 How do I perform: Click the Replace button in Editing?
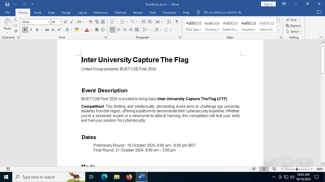pyautogui.click(x=293, y=26)
